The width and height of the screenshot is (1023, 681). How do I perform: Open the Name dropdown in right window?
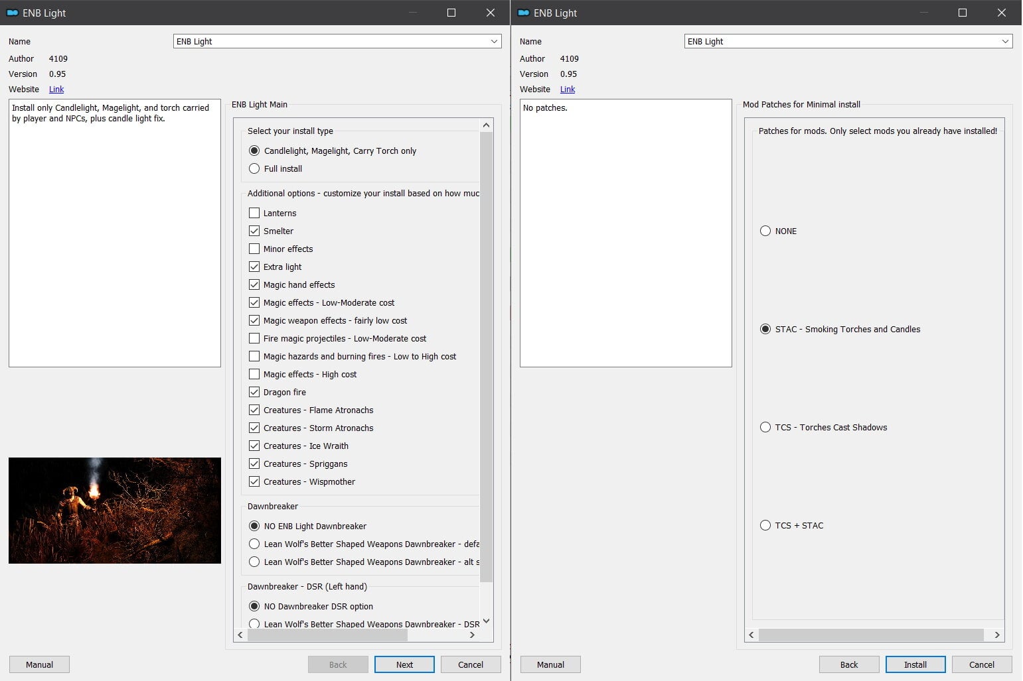tap(848, 41)
